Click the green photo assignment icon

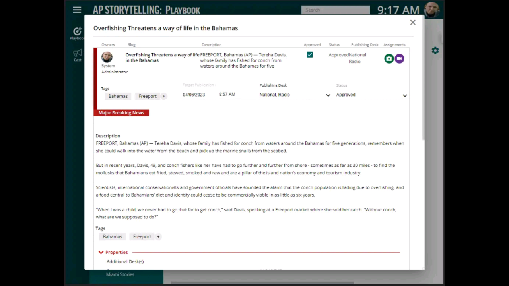(389, 59)
